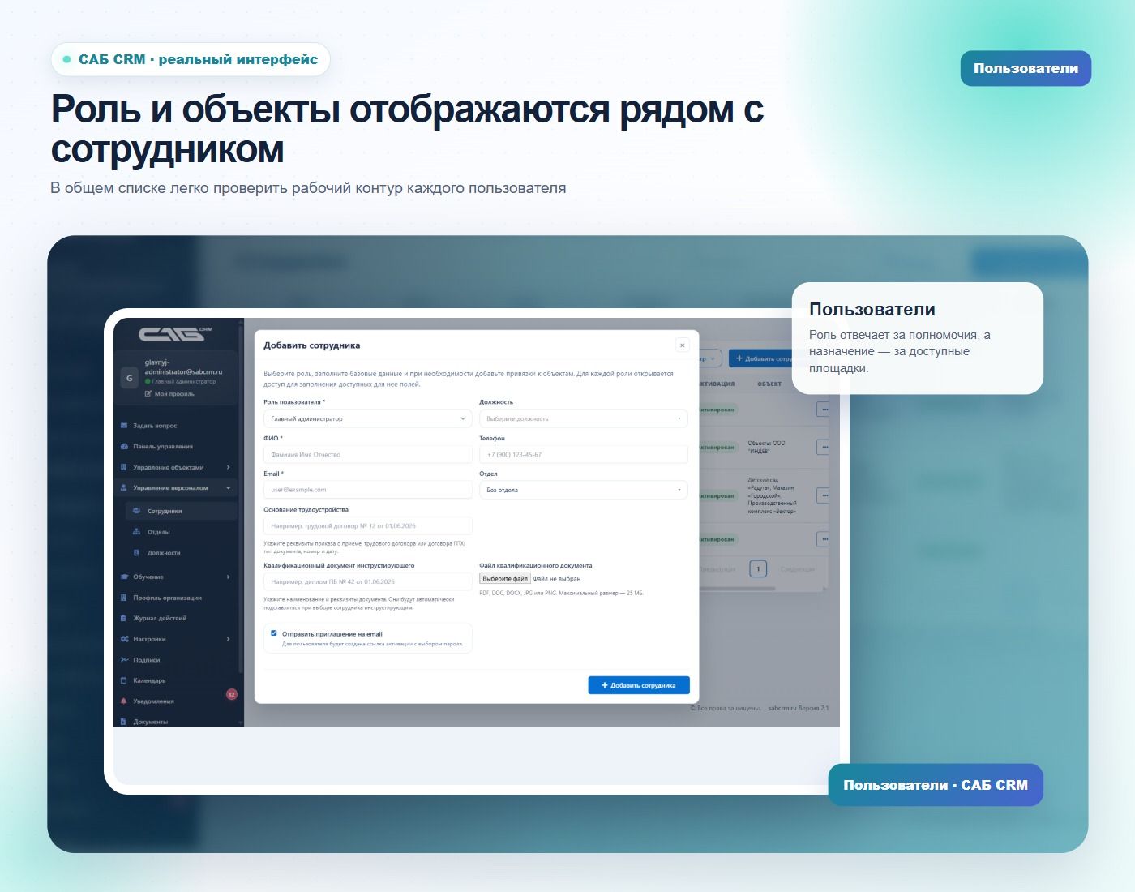Viewport: 1135px width, 892px height.
Task: Click the org-chart icon beside Отделы
Action: click(136, 532)
